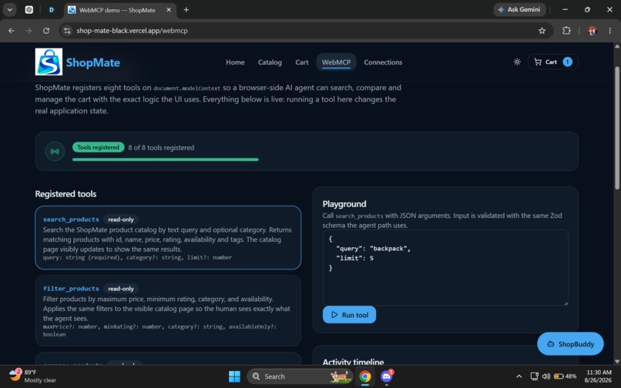
Task: Open the Catalog nav item
Action: pos(270,62)
